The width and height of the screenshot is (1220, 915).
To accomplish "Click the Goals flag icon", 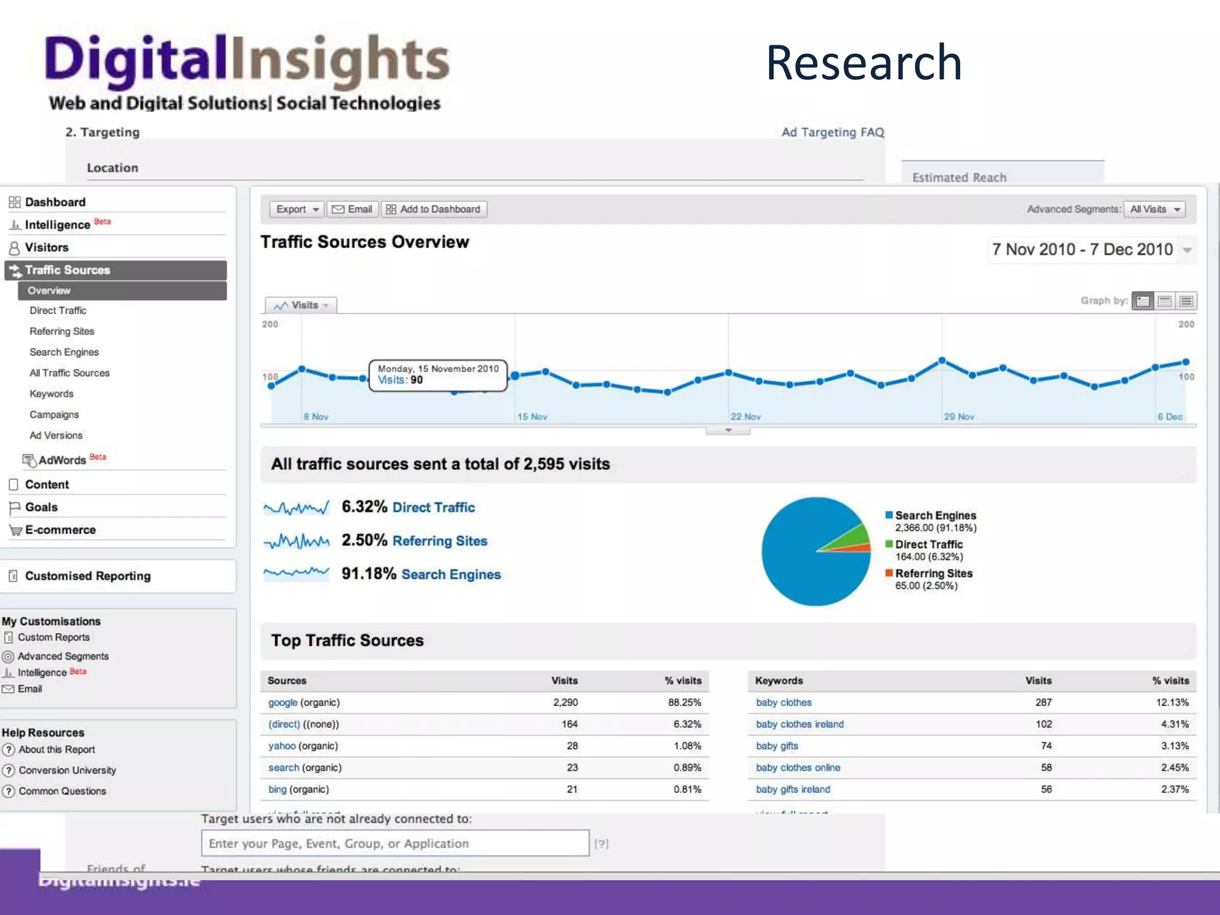I will 15,508.
